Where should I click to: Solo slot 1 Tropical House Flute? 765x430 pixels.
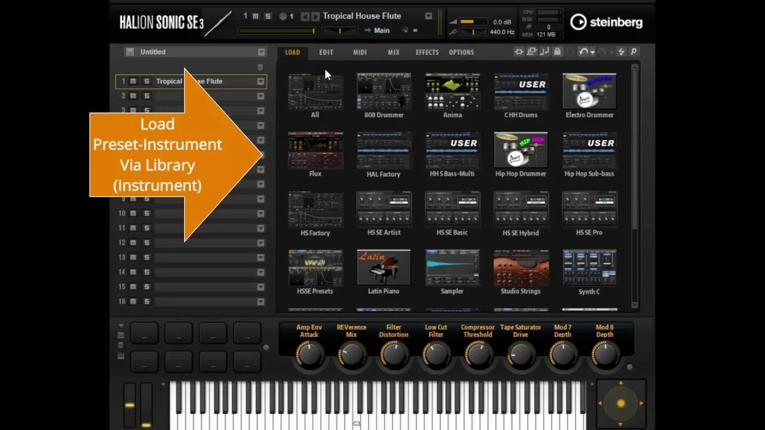pyautogui.click(x=146, y=81)
